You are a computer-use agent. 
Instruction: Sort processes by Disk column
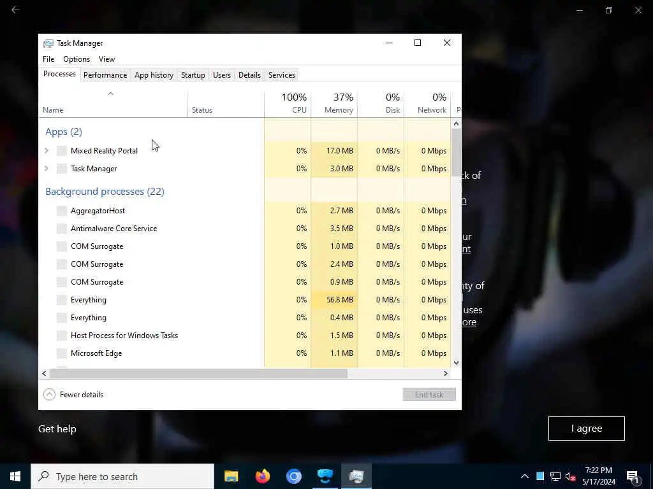381,104
